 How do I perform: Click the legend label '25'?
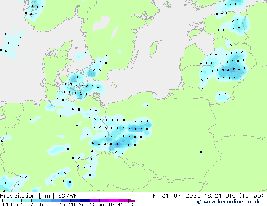point(82,204)
